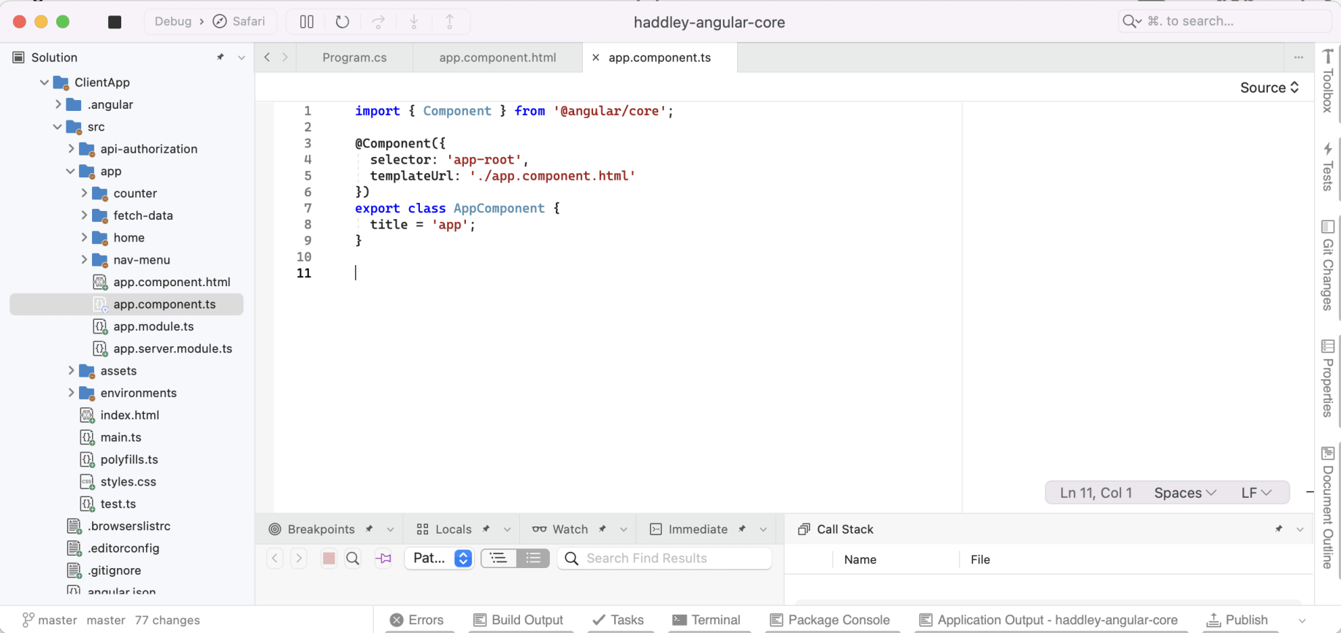
Task: Open the Terminal pad
Action: 706,620
